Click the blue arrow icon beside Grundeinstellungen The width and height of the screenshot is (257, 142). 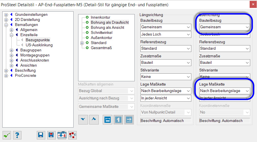(x=11, y=14)
